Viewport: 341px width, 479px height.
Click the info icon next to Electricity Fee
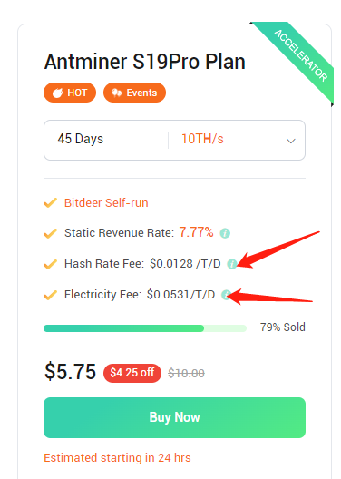click(x=226, y=295)
